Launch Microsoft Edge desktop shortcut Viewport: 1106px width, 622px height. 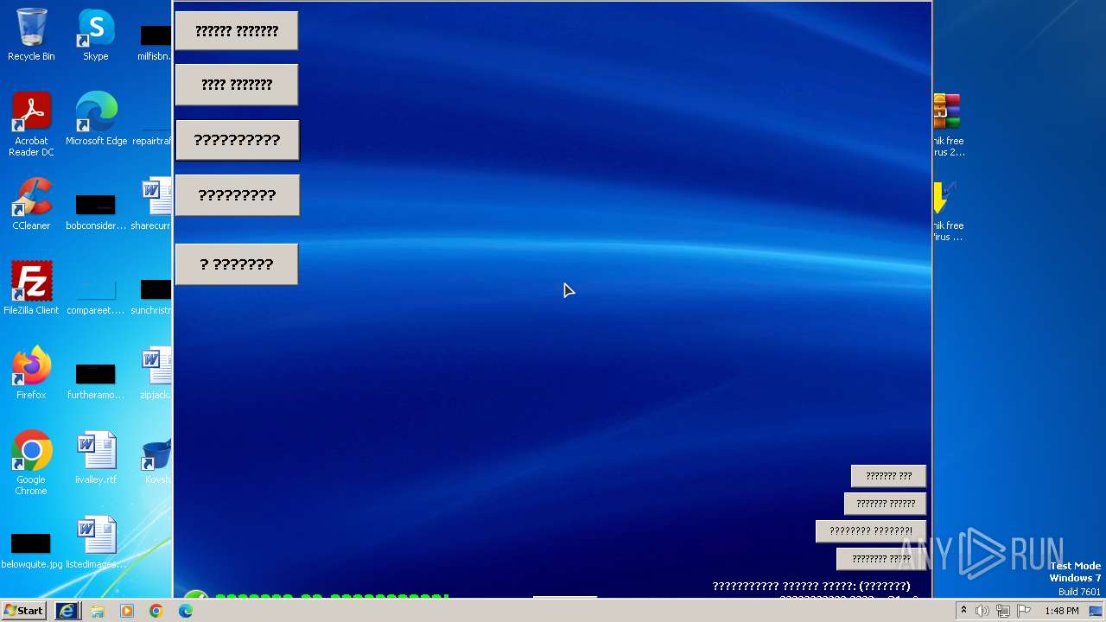click(96, 119)
